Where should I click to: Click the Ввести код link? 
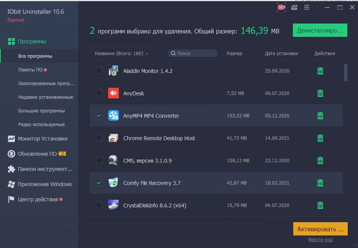(x=320, y=240)
